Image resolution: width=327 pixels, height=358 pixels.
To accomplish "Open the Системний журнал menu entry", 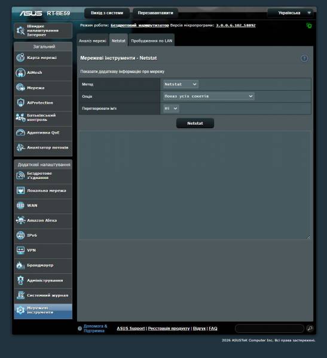I will (x=43, y=295).
